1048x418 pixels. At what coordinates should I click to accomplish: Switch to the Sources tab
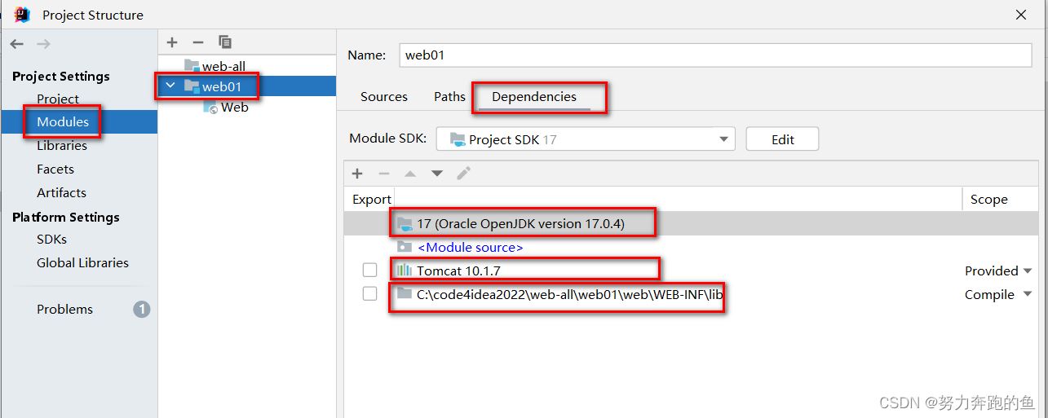383,96
